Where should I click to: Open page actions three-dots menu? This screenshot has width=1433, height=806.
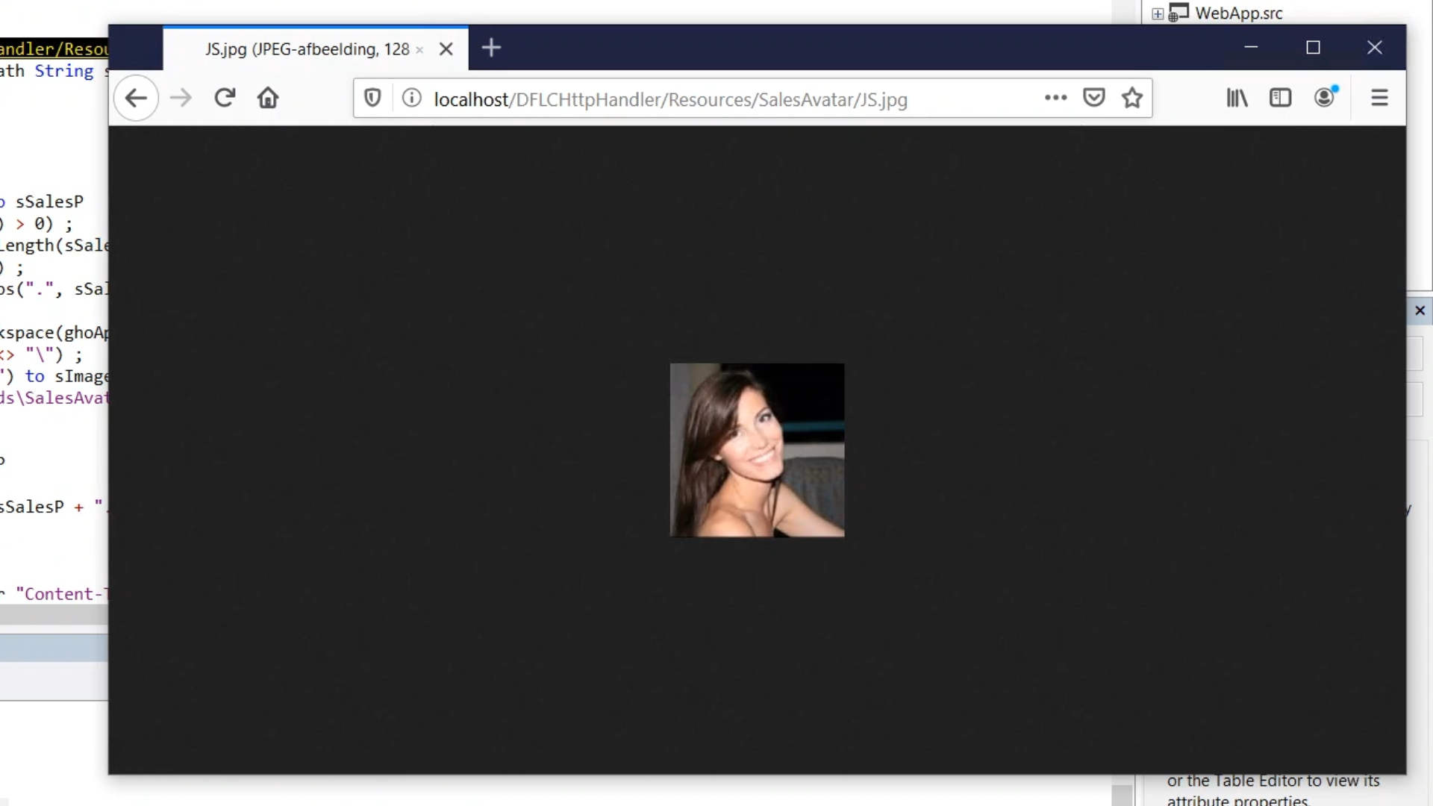(1055, 98)
